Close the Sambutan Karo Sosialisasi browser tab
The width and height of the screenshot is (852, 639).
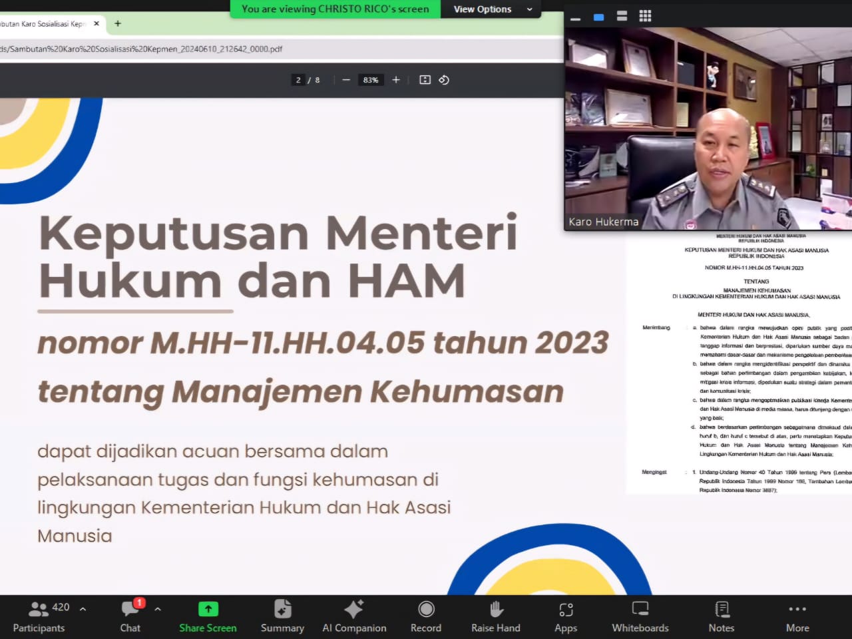click(97, 23)
